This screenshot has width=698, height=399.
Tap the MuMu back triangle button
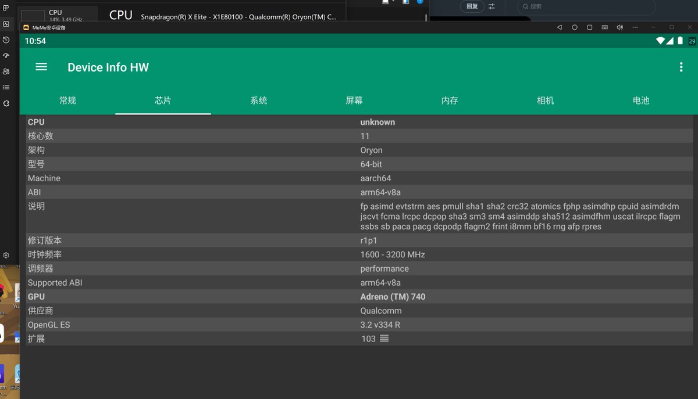(x=559, y=27)
